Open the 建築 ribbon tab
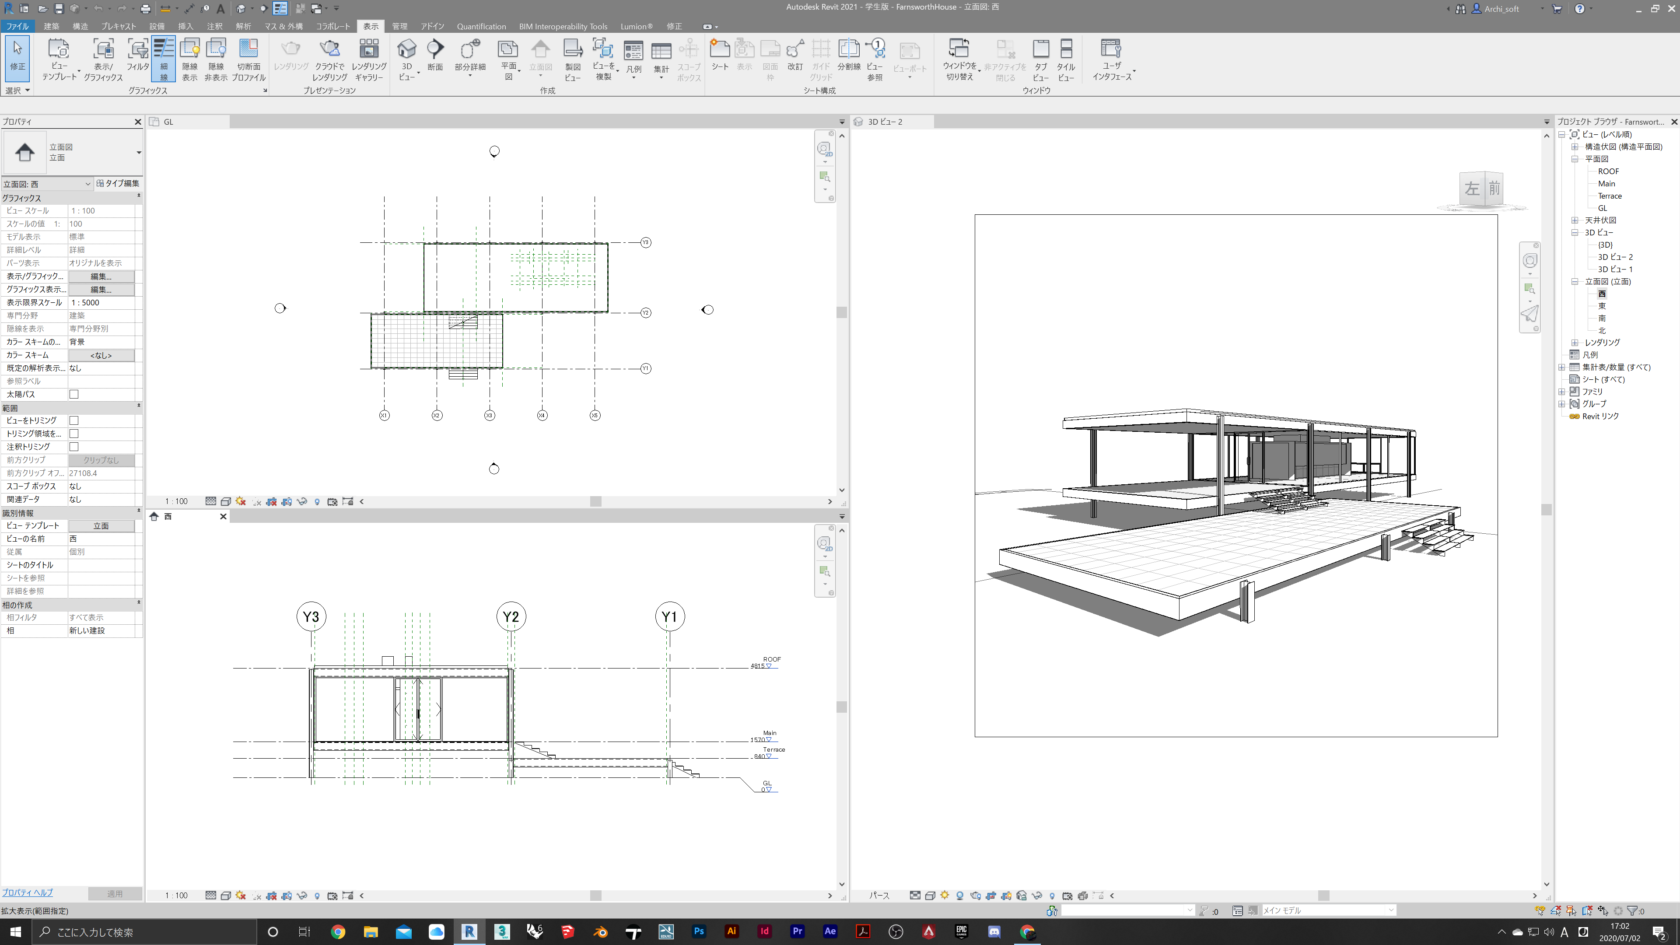 coord(51,26)
